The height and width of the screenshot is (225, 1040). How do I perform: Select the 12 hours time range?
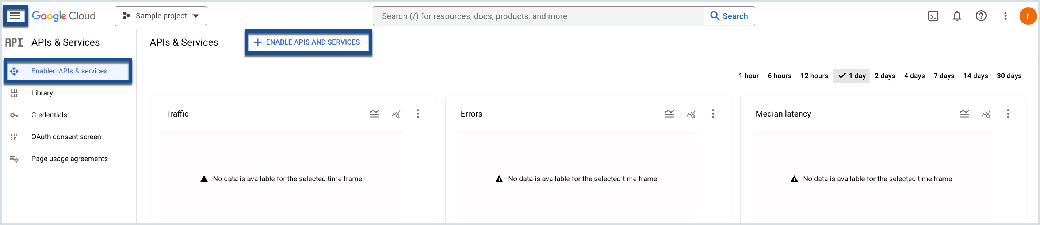tap(814, 76)
